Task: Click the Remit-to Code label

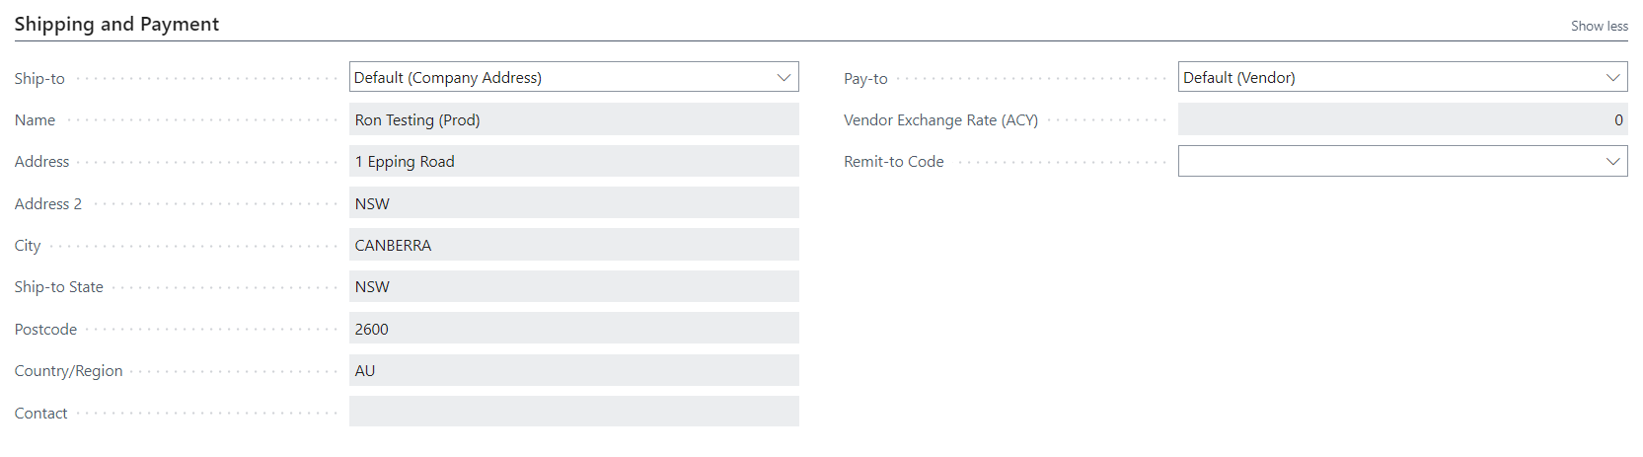Action: tap(893, 161)
